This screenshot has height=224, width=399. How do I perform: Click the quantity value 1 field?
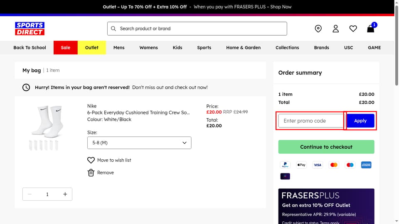coord(47,194)
